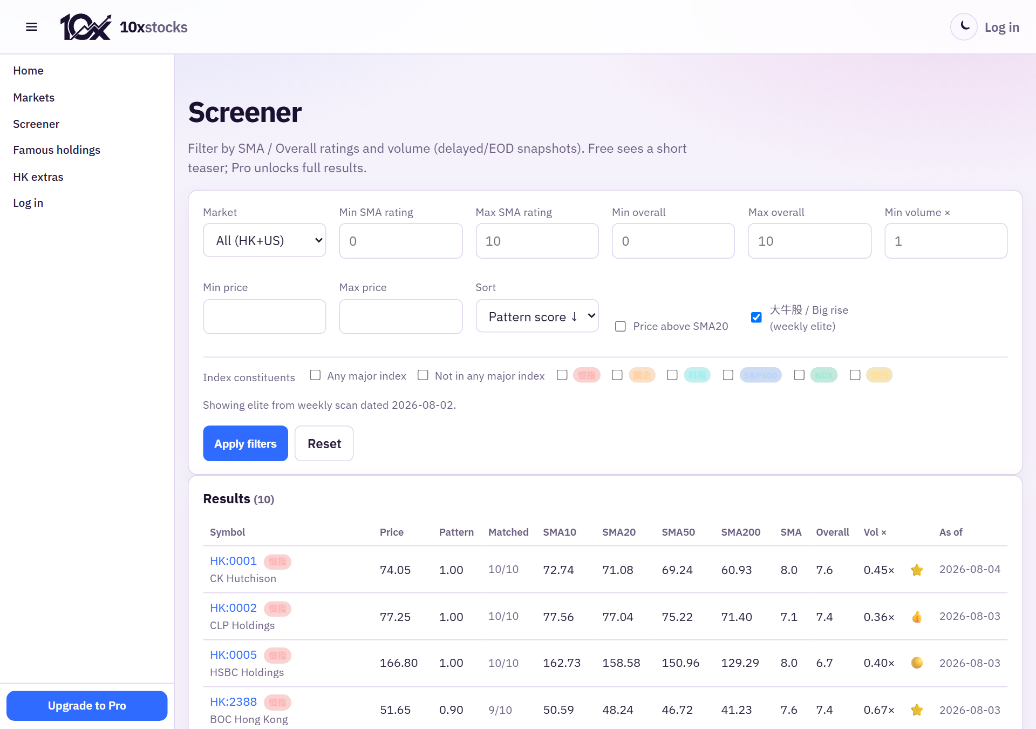The height and width of the screenshot is (729, 1036).
Task: Click the star icon in HK:0001 row
Action: pyautogui.click(x=917, y=570)
